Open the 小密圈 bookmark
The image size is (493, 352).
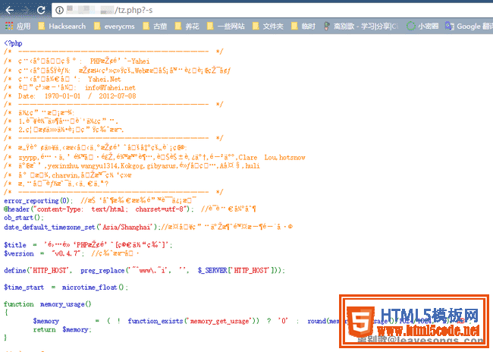[422, 26]
